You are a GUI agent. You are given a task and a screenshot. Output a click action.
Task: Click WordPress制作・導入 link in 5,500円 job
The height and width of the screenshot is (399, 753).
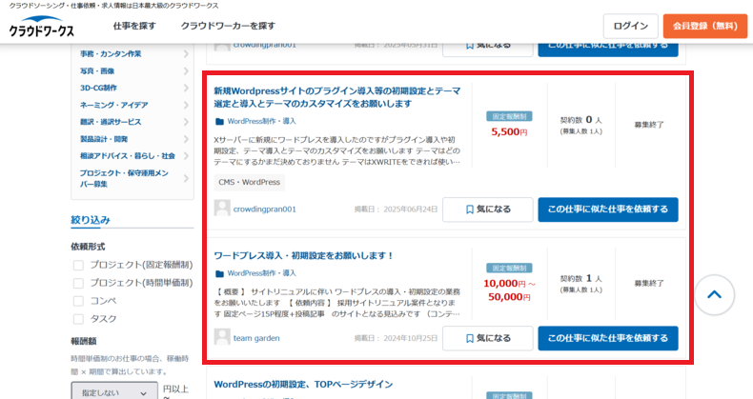[x=262, y=121]
